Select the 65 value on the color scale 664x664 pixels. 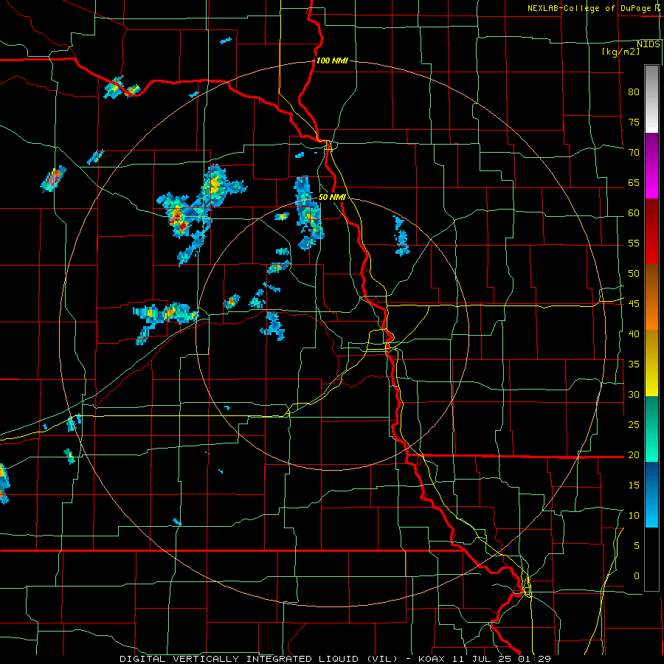click(x=634, y=182)
